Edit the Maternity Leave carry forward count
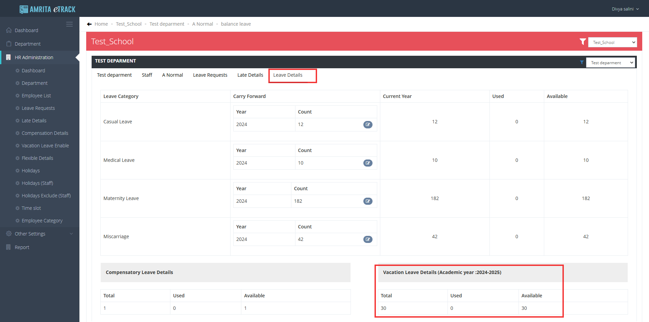The width and height of the screenshot is (649, 322). 368,201
